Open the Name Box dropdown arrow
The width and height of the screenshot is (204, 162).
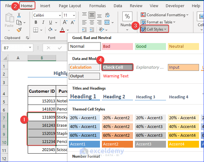[30, 48]
